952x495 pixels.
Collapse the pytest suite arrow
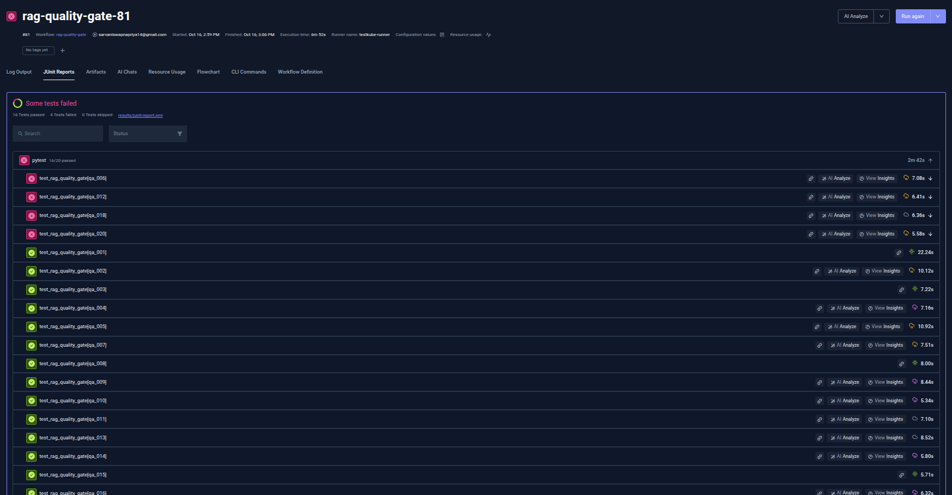930,160
